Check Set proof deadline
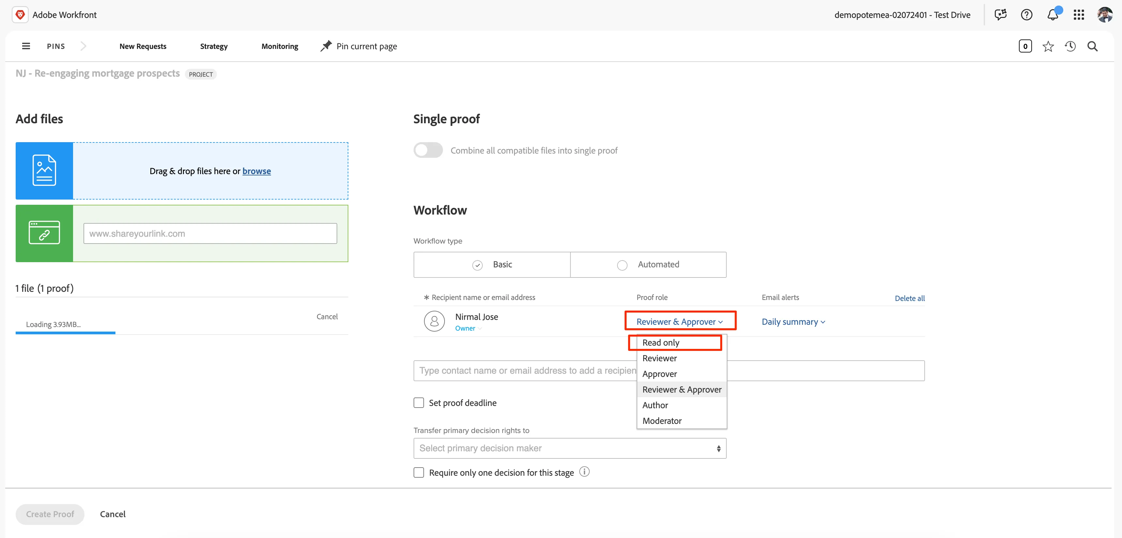This screenshot has width=1122, height=538. (x=418, y=403)
